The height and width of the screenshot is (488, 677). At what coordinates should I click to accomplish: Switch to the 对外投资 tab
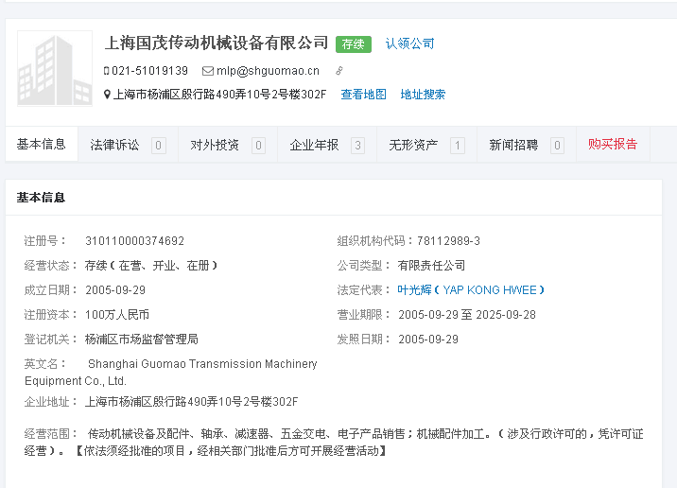point(215,145)
